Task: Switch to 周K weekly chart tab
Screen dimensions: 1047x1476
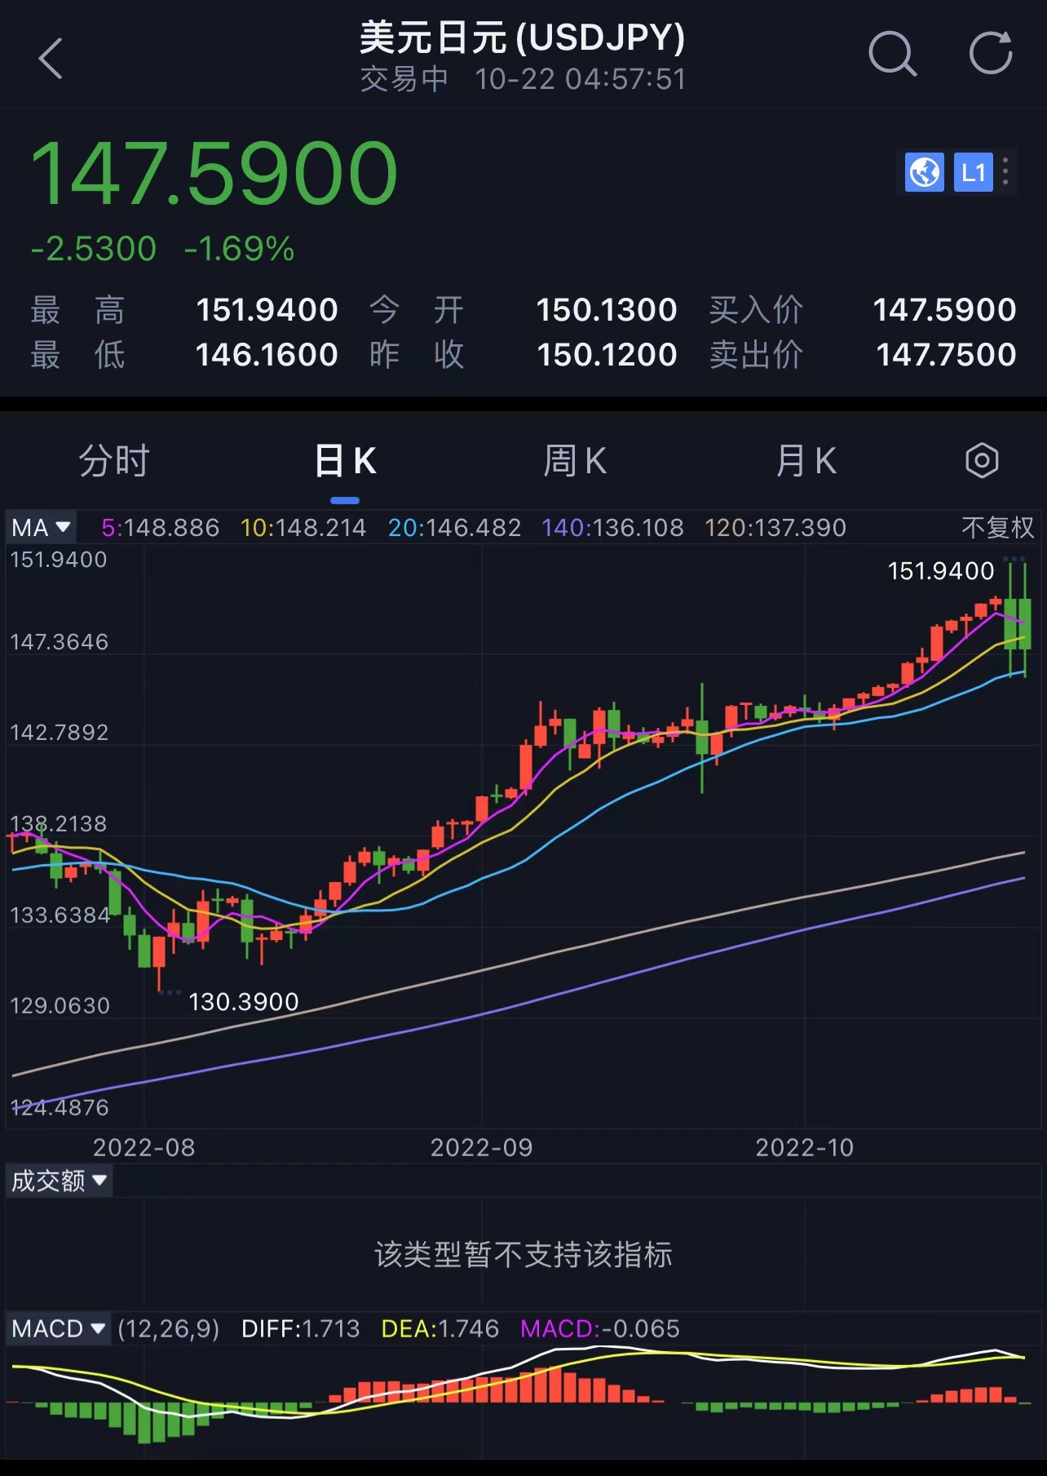Action: point(575,461)
